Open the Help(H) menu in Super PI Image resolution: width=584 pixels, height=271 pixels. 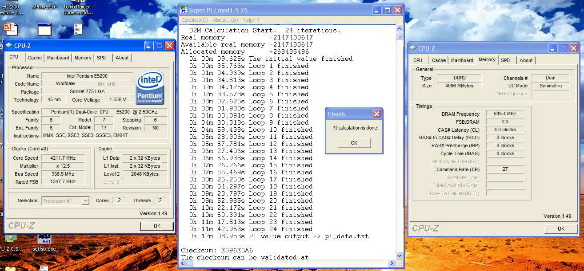pyautogui.click(x=251, y=20)
